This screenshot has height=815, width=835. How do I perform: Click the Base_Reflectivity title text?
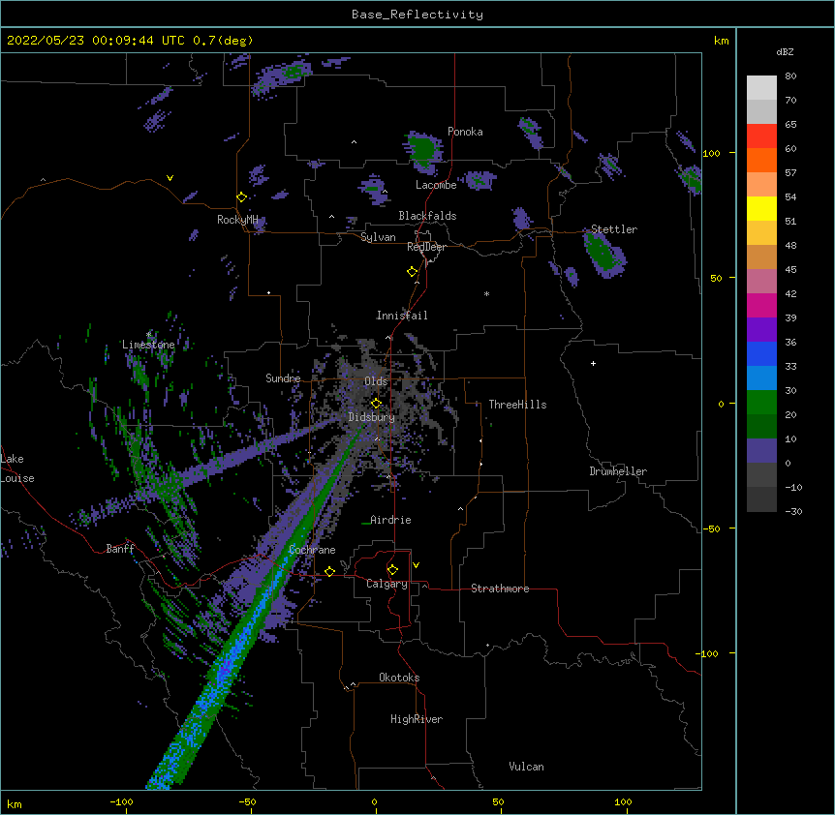pyautogui.click(x=417, y=15)
